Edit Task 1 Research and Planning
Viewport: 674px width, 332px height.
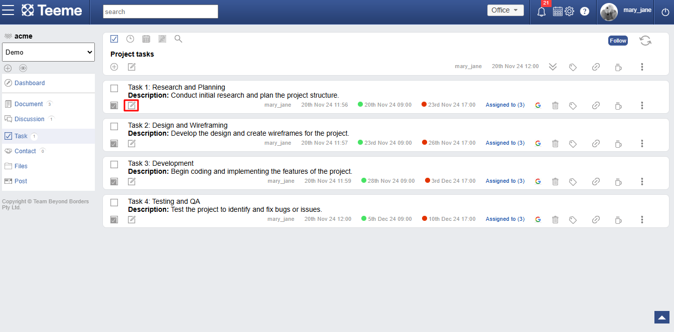coord(131,105)
